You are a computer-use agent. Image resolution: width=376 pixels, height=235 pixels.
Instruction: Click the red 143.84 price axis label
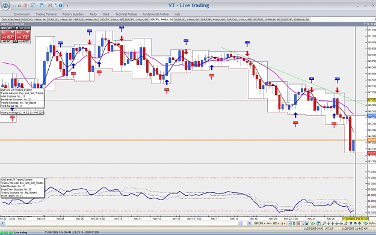pos(372,153)
